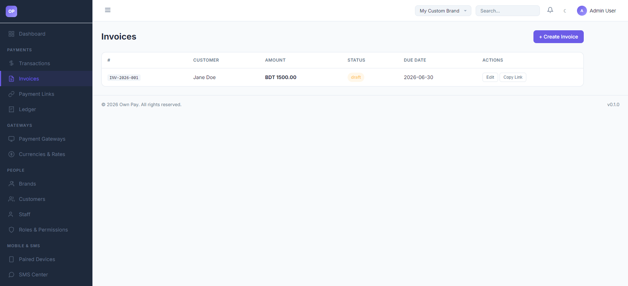Click due date 2026-06-30
The image size is (628, 286).
click(419, 77)
